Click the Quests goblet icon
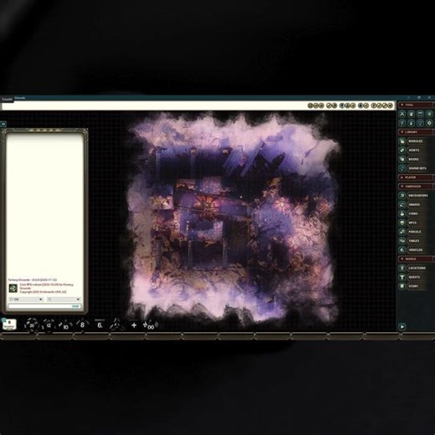Image resolution: width=435 pixels, height=435 pixels. [x=402, y=277]
